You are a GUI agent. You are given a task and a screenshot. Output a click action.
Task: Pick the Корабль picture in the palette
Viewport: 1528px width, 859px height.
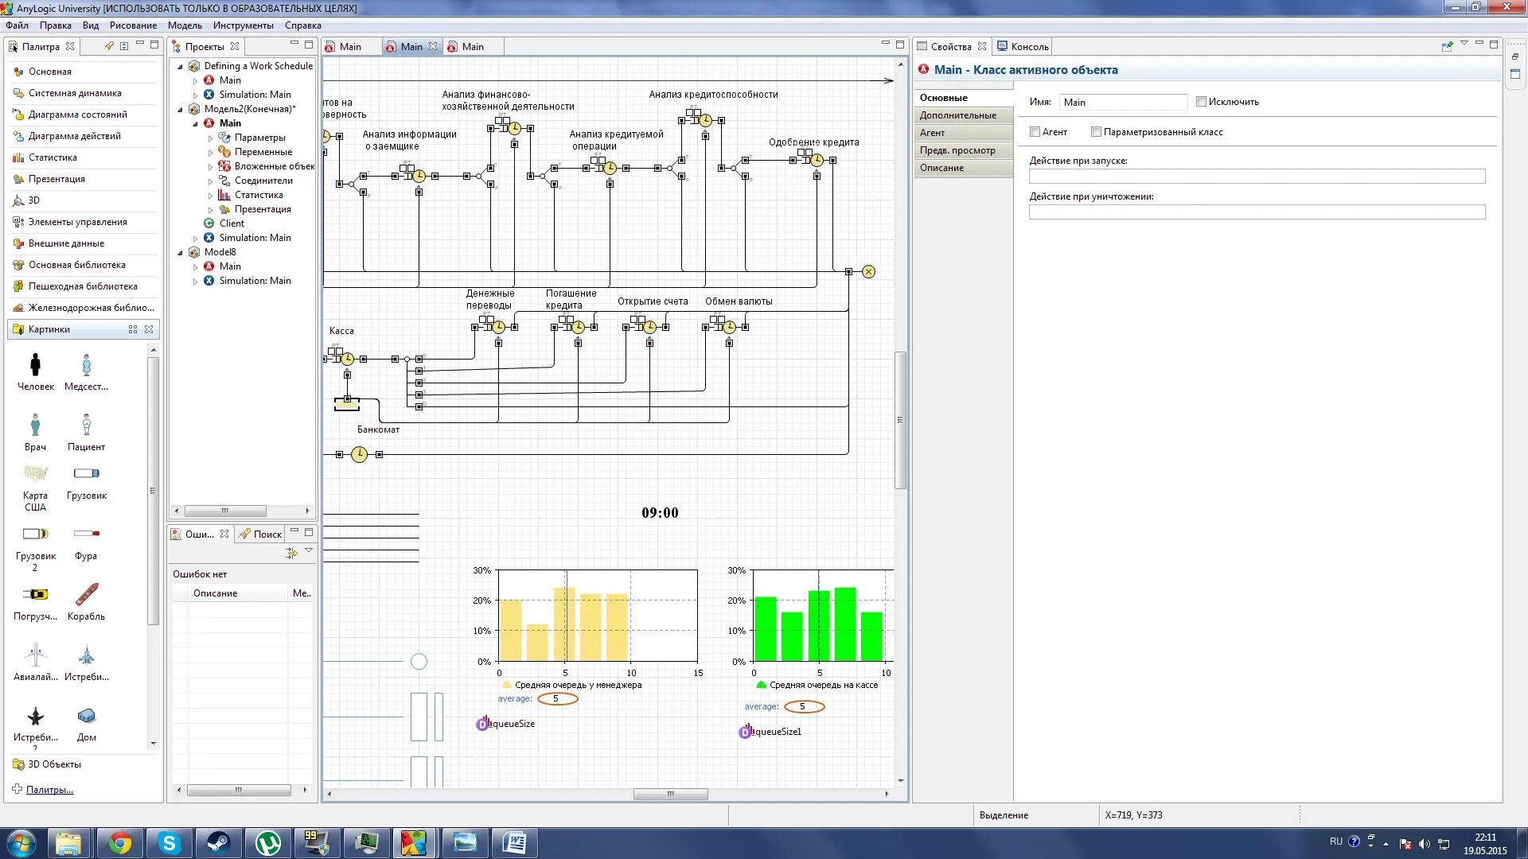[86, 595]
